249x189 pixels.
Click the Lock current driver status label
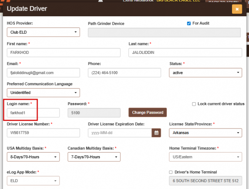[x=221, y=104]
